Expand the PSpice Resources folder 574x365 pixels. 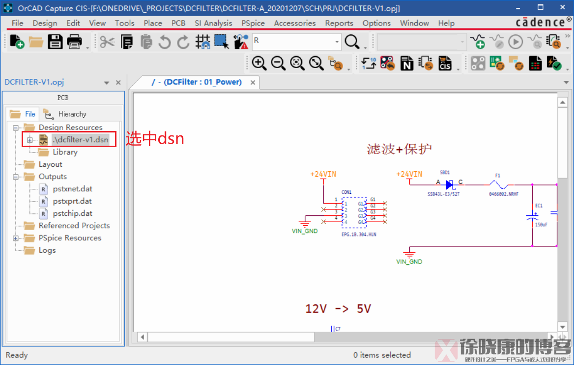[x=16, y=238]
